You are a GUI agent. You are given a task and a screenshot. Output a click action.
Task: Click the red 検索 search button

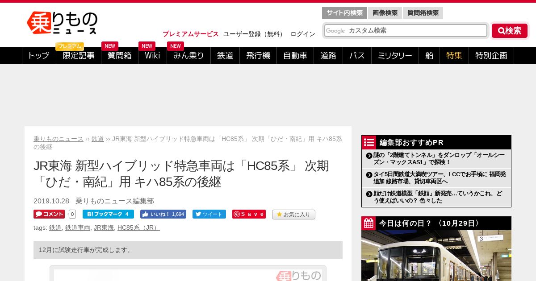510,31
